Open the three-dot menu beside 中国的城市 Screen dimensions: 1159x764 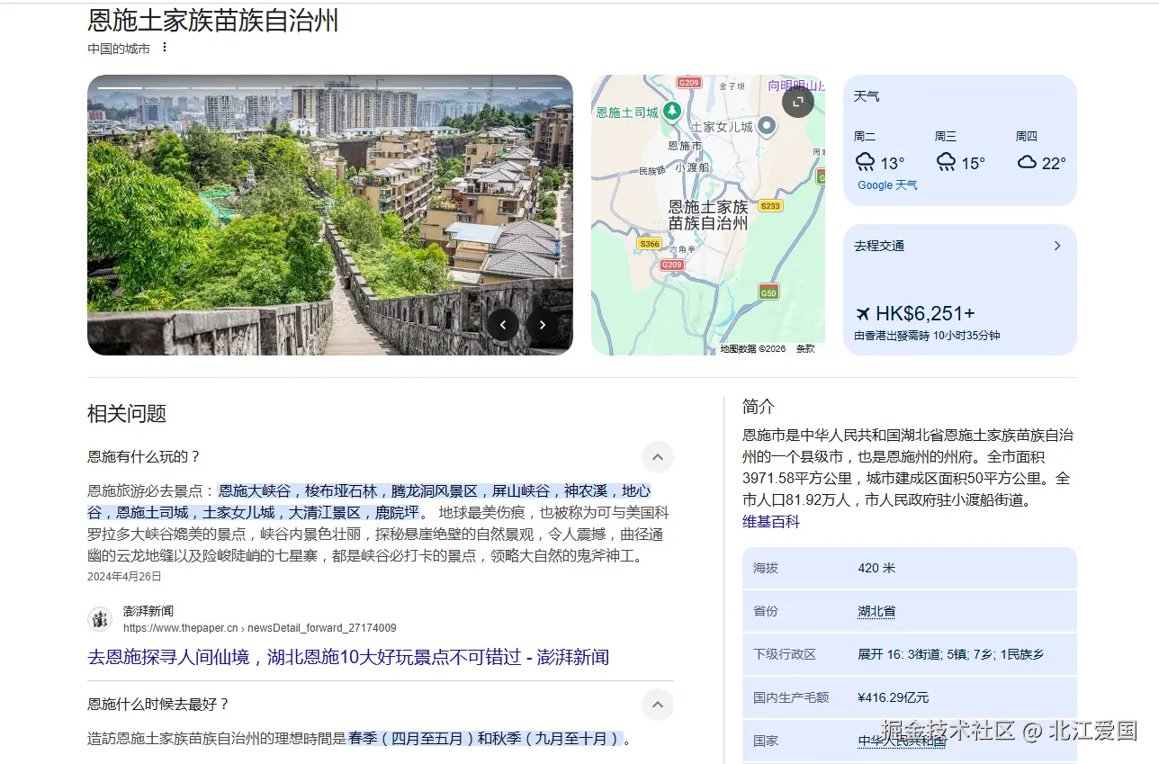pos(164,47)
